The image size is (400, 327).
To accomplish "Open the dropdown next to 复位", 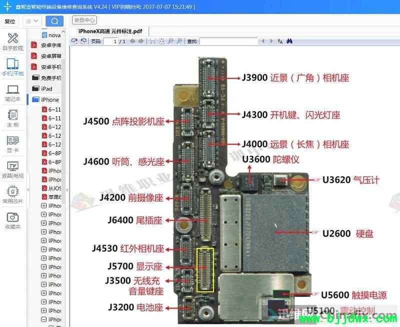I will [x=32, y=21].
